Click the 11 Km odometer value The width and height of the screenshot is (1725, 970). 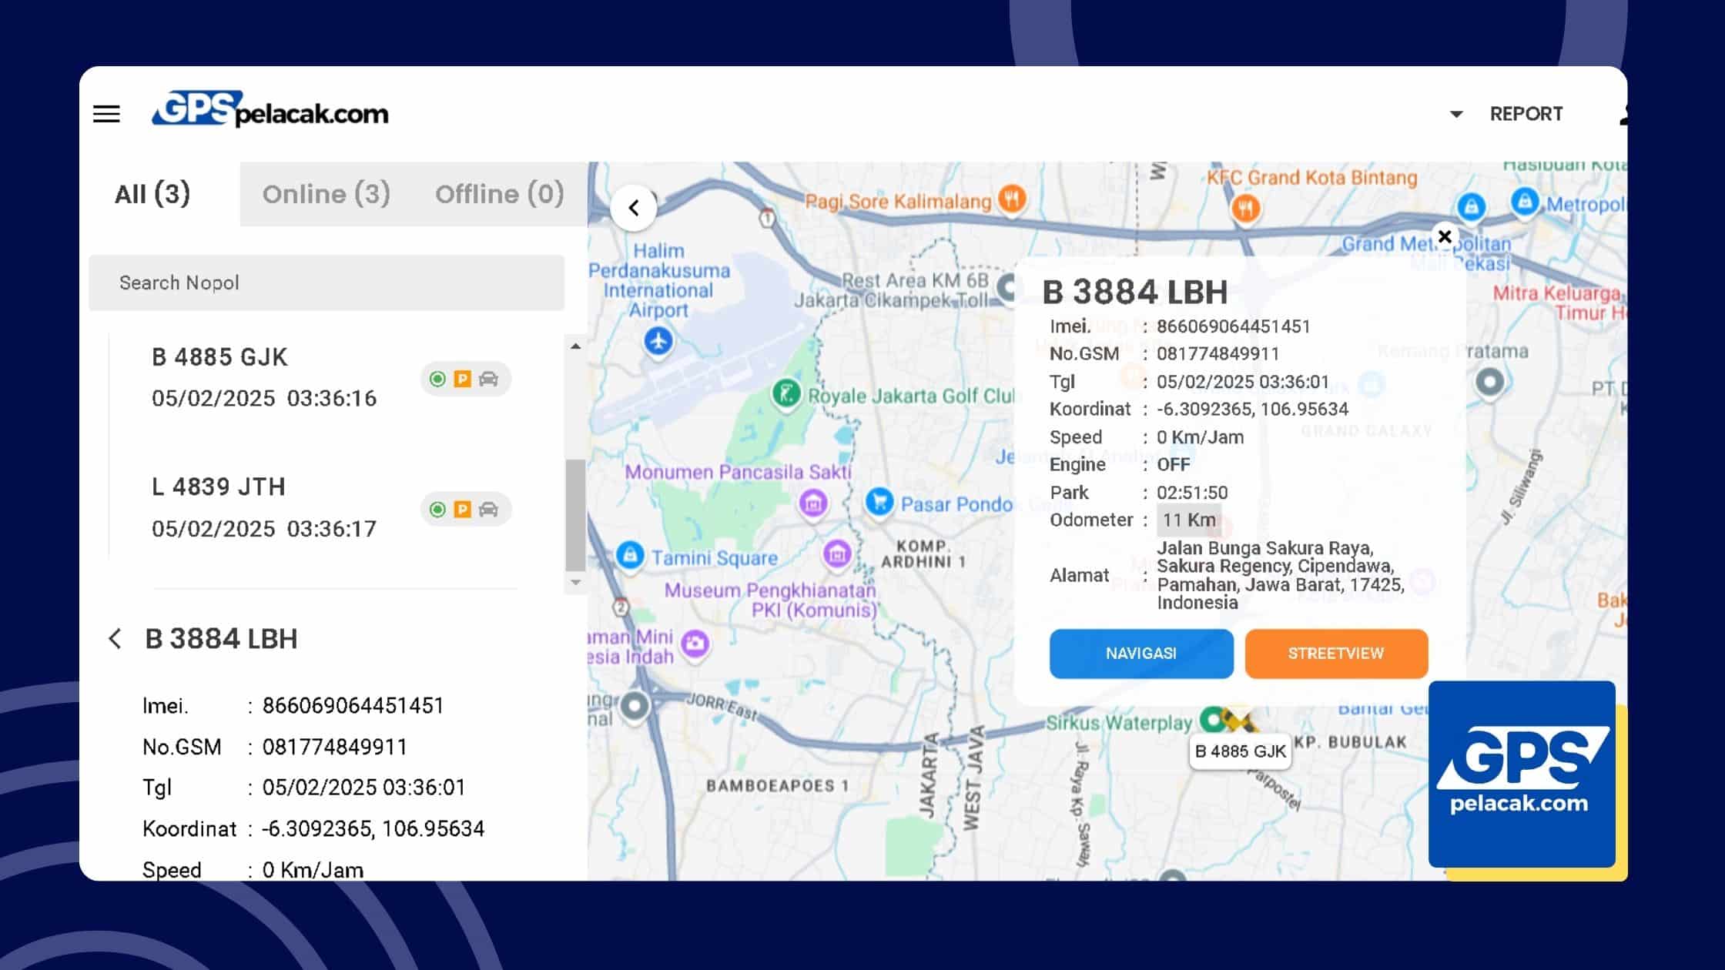[x=1189, y=520]
